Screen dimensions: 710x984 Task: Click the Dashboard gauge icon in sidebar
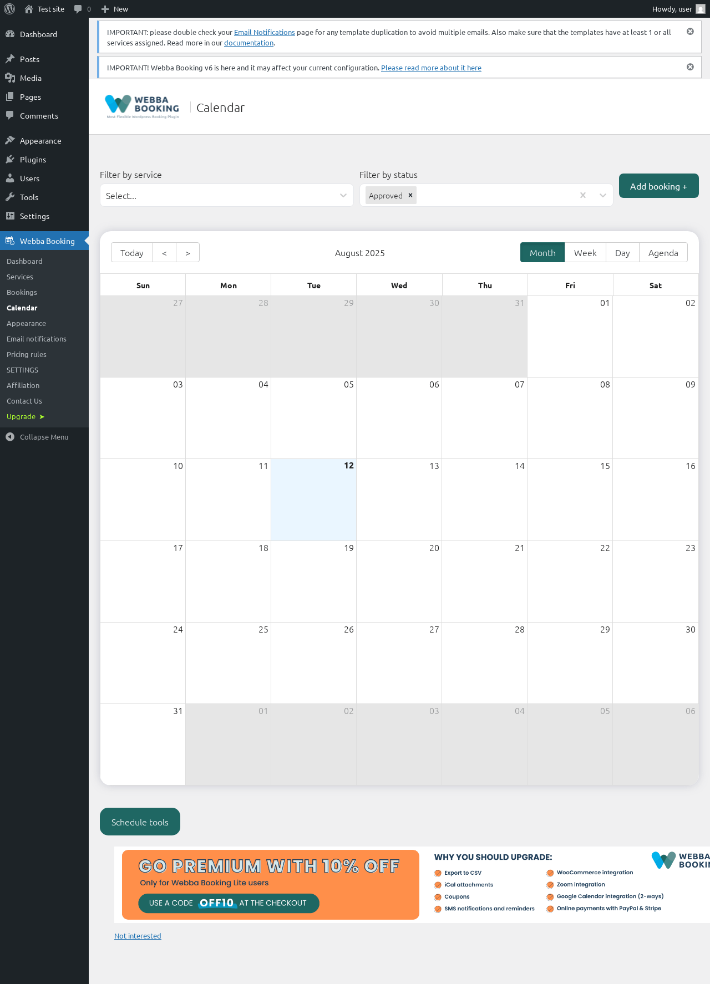(10, 34)
